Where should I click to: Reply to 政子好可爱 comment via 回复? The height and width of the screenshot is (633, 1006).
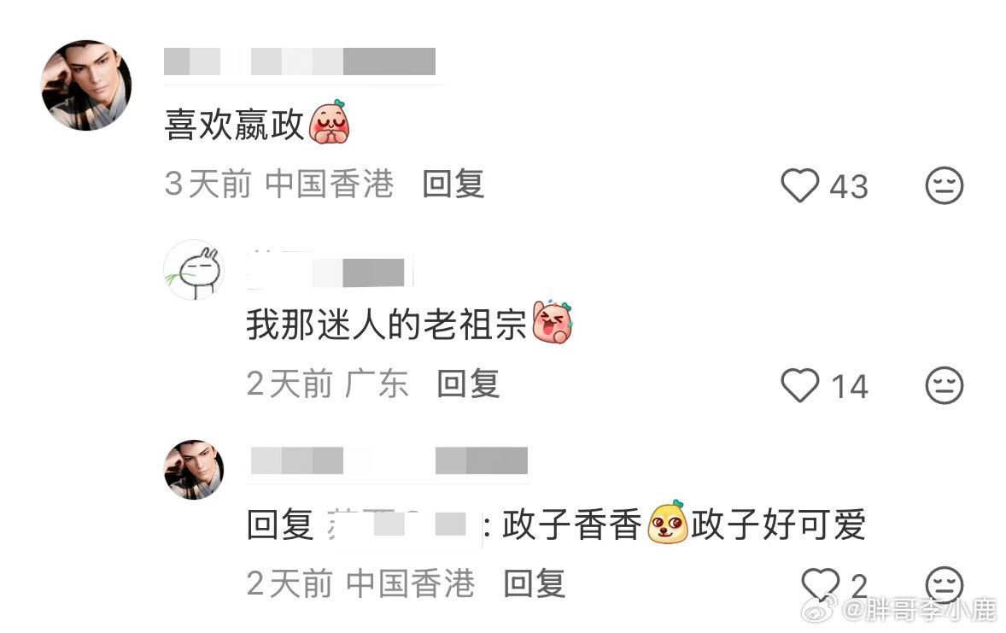[534, 583]
